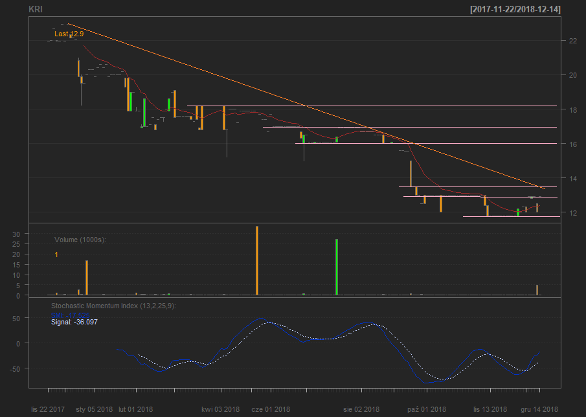Click the price axis label 16
This screenshot has height=417, width=586.
click(572, 144)
